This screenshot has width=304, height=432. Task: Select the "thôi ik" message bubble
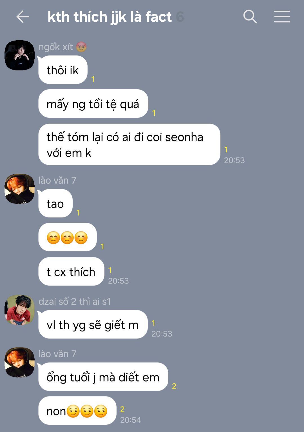pyautogui.click(x=63, y=70)
